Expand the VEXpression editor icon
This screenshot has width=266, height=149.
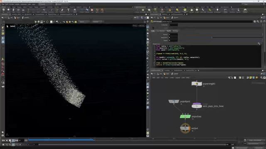click(259, 44)
